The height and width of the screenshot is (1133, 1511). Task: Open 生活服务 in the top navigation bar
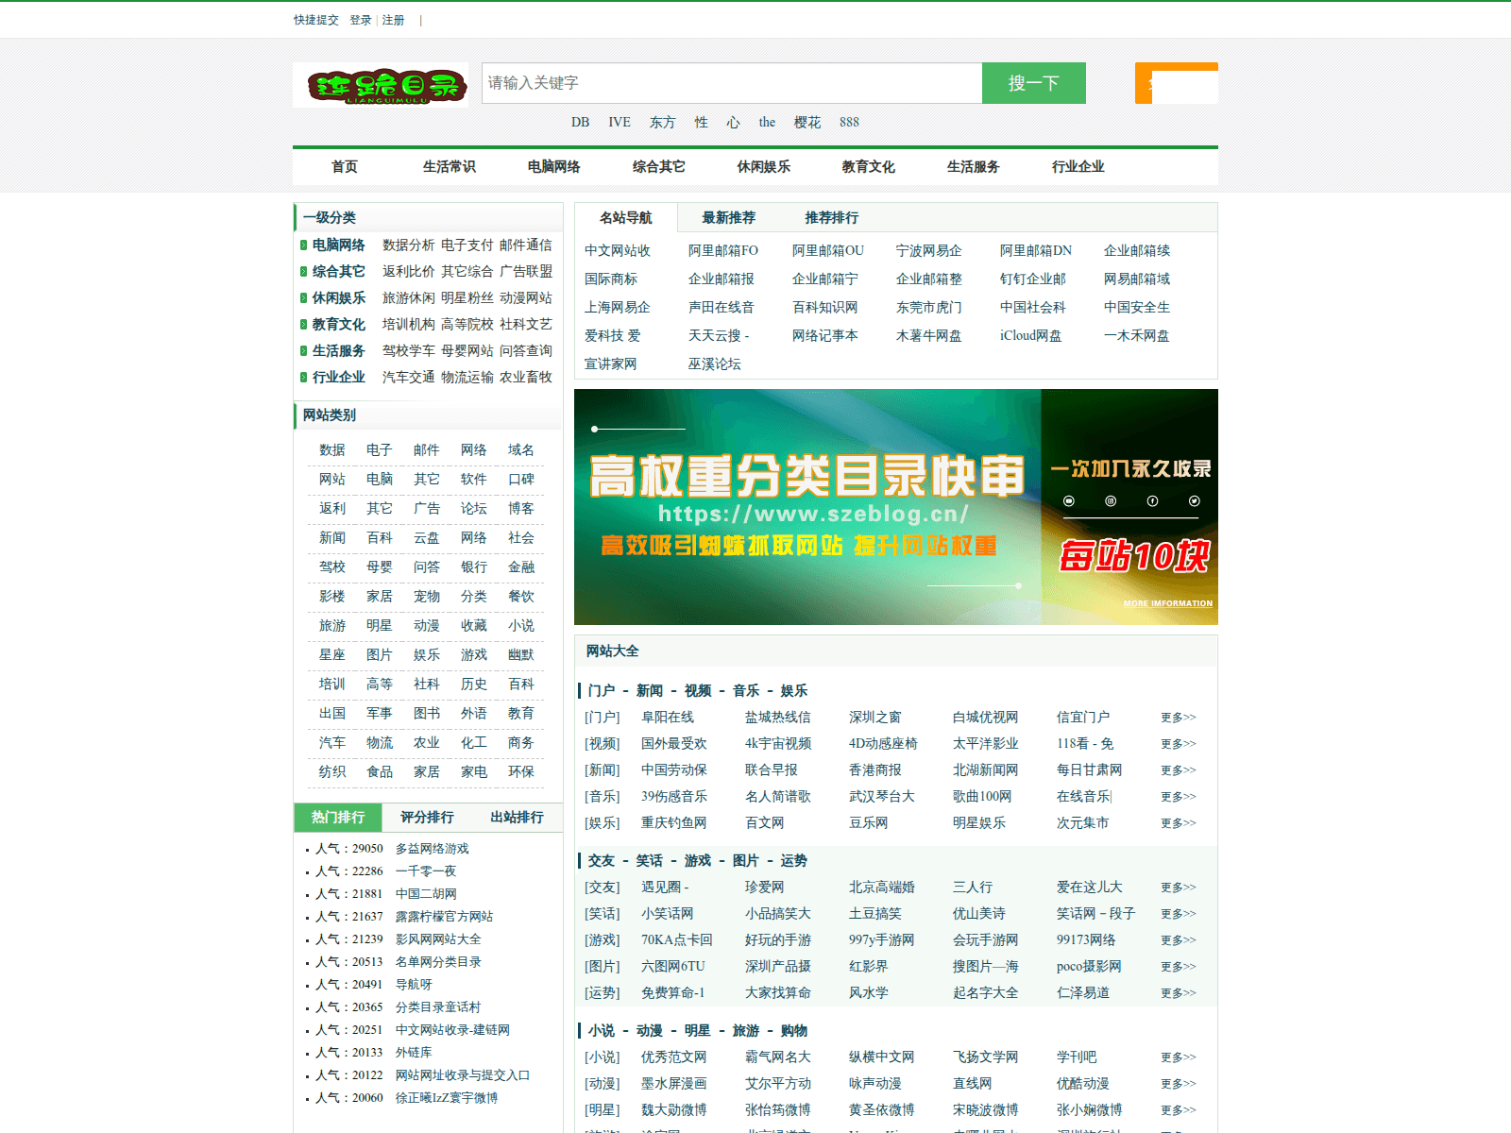973,167
